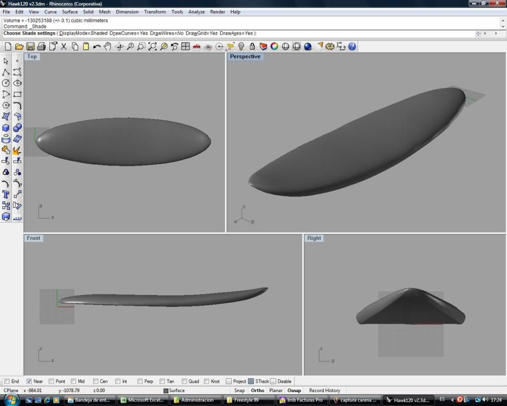Screen dimensions: 507x406
Task: Open the Solid menu
Action: [88, 12]
